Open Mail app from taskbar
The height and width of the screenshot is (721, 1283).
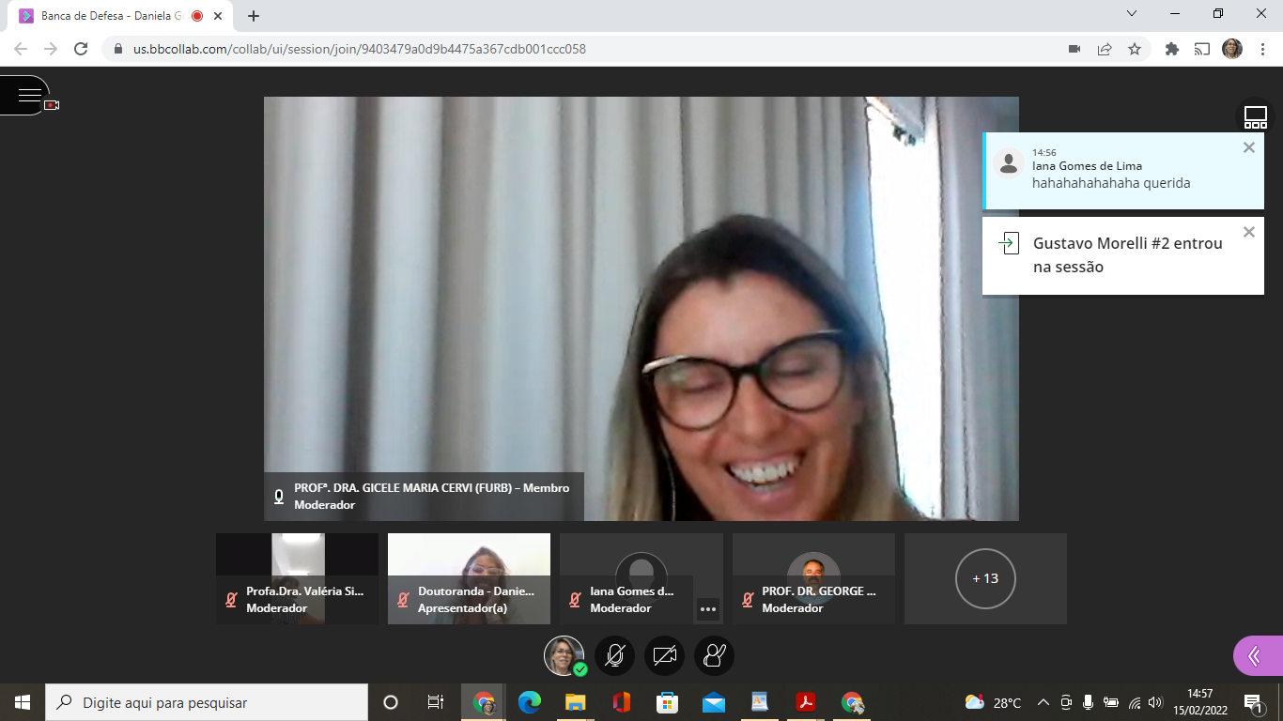click(713, 702)
